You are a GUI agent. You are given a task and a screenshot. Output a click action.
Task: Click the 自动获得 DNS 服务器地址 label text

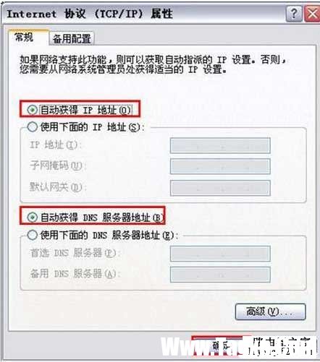click(x=102, y=217)
